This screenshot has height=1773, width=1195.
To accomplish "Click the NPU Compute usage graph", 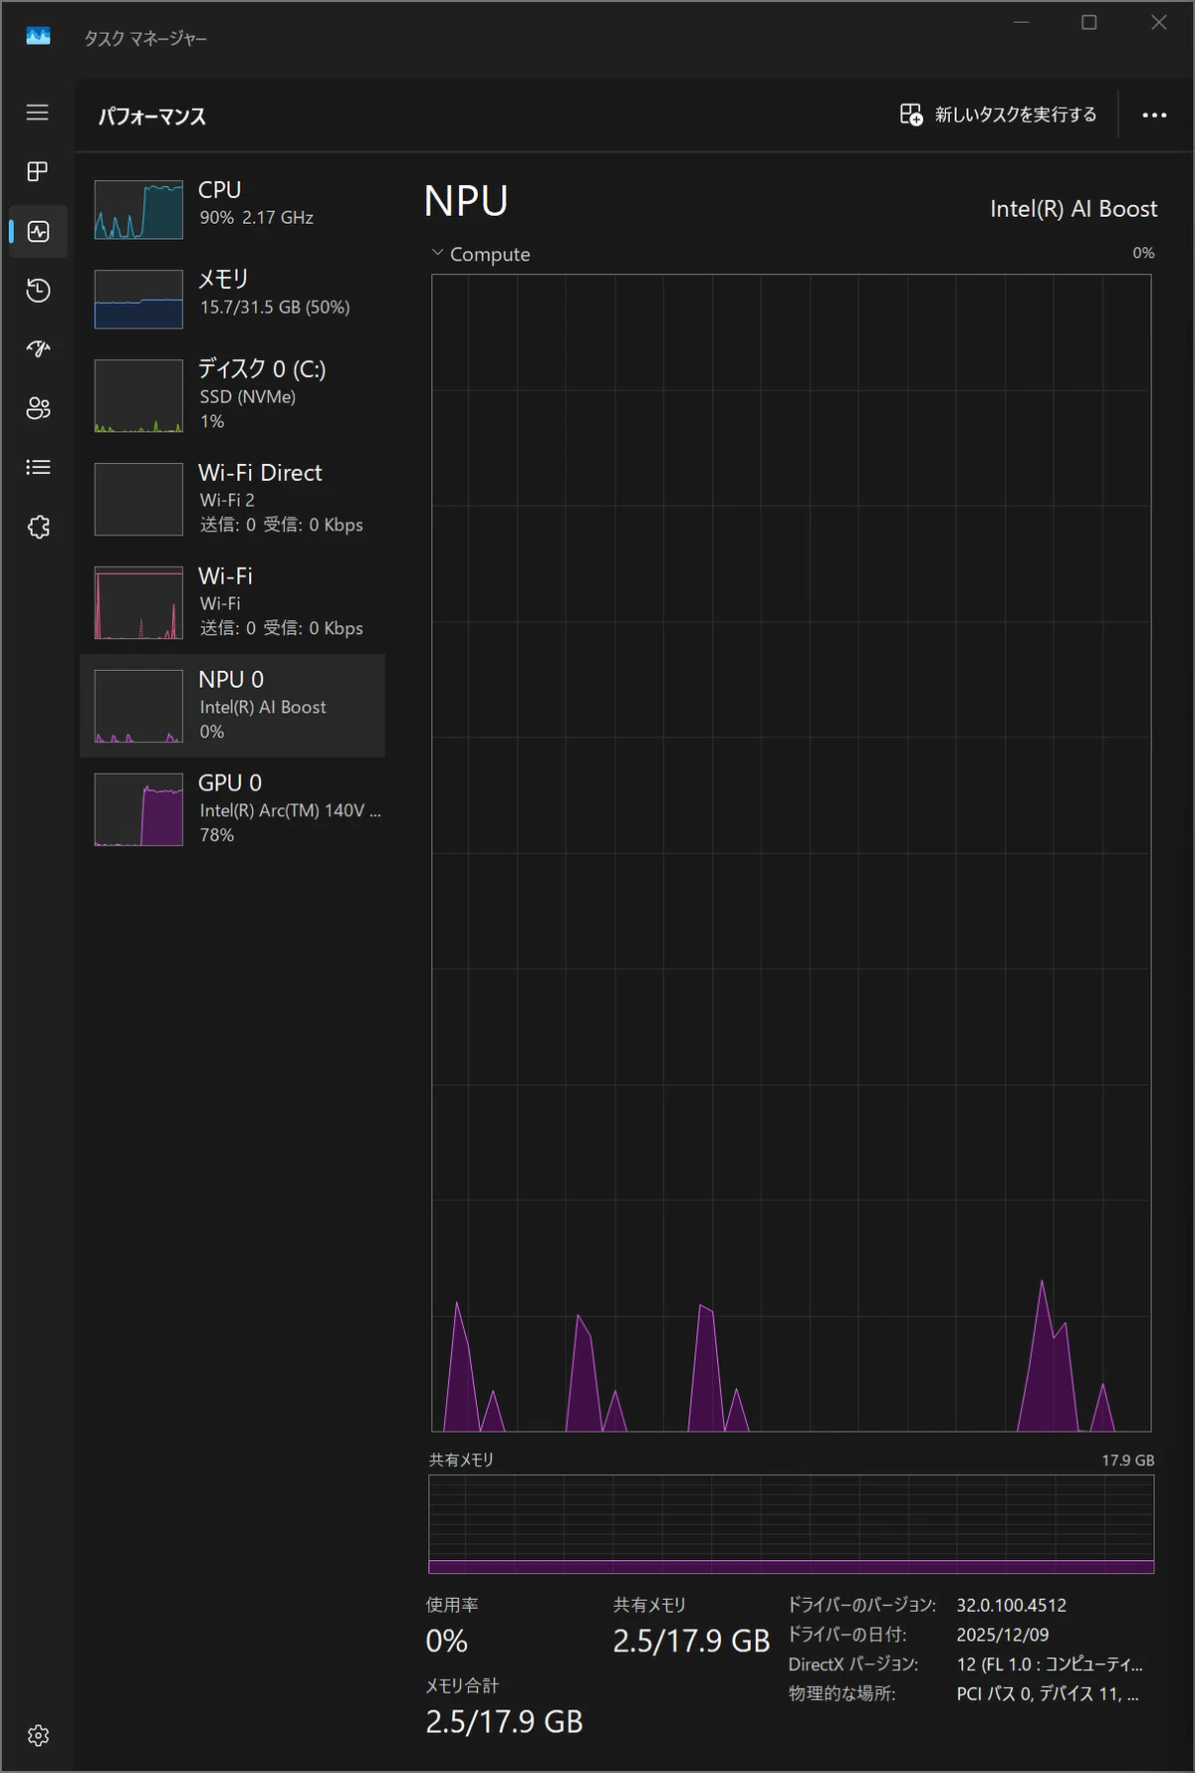I will (791, 853).
